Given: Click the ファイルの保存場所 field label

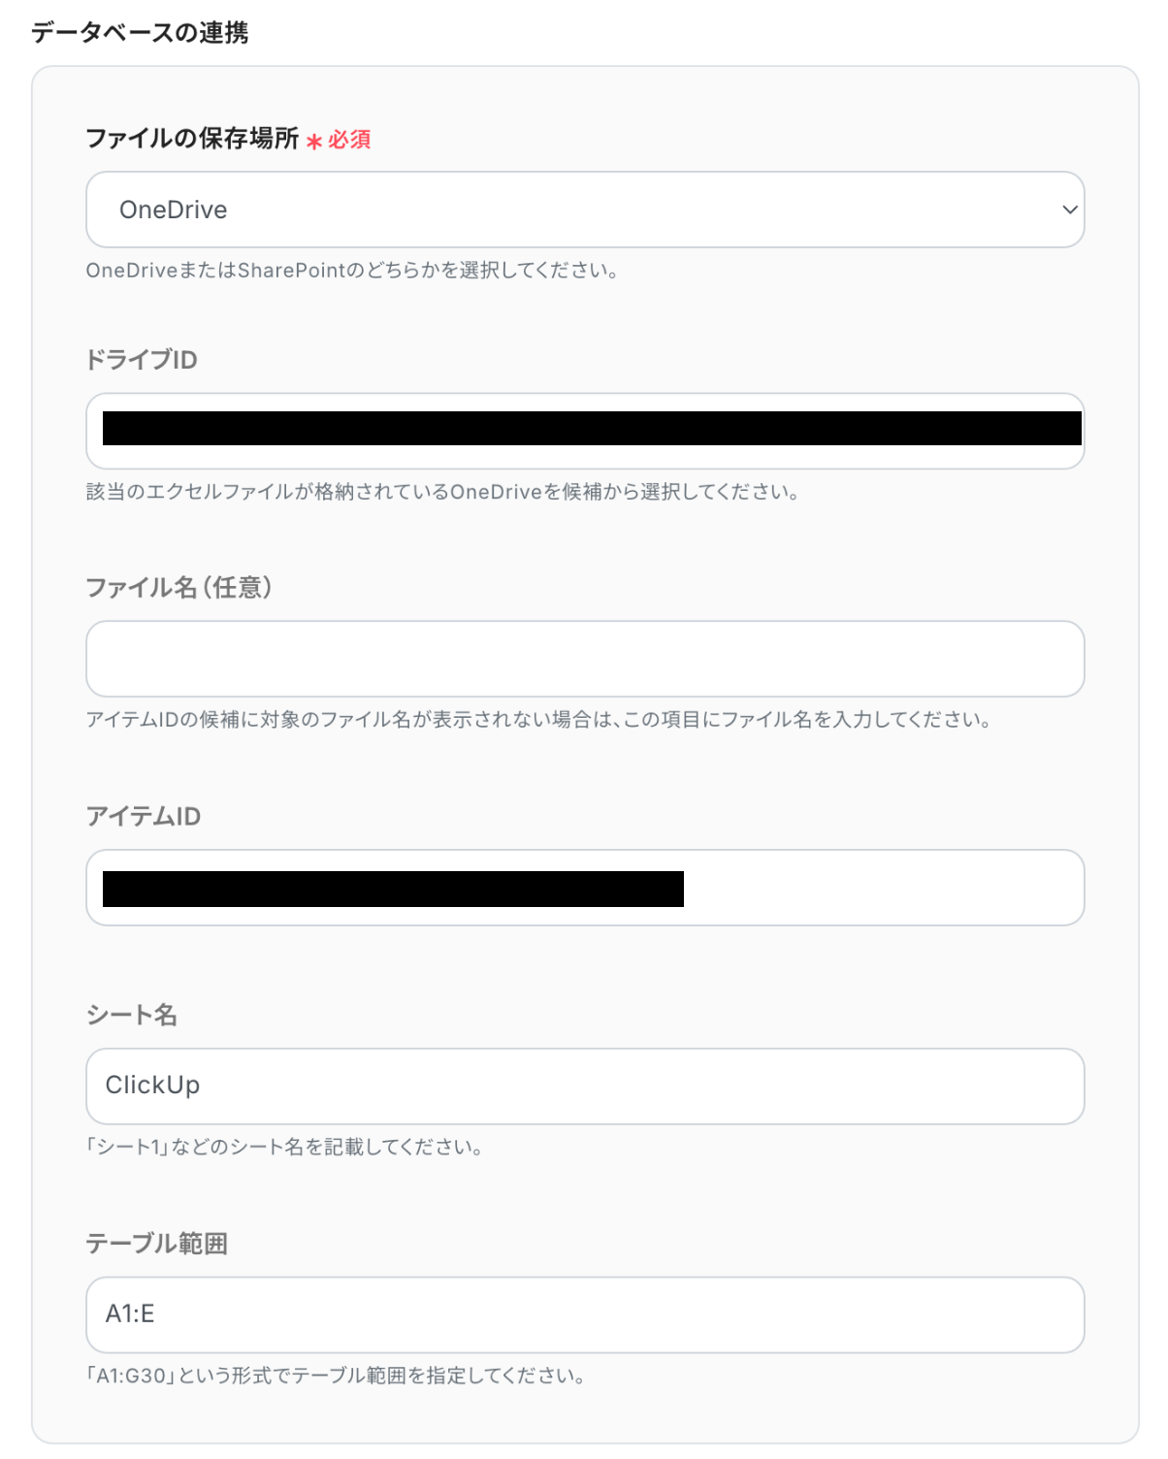Looking at the screenshot, I should coord(192,139).
